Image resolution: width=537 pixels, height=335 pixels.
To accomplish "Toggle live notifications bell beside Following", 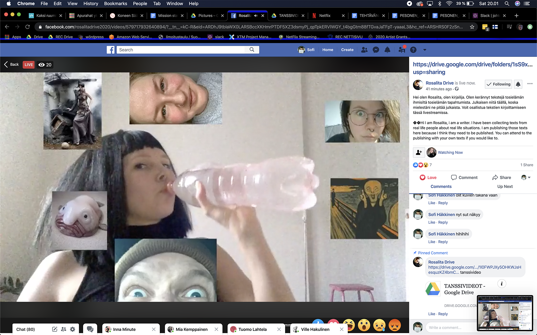I will coord(518,84).
